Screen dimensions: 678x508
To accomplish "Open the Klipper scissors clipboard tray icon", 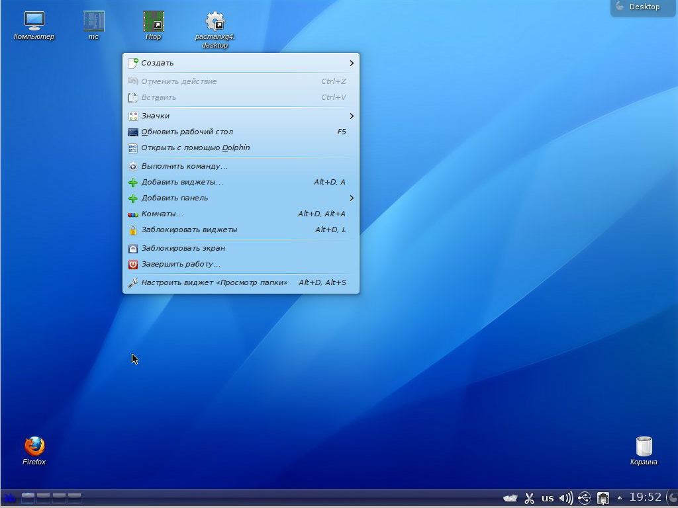I will (x=529, y=498).
